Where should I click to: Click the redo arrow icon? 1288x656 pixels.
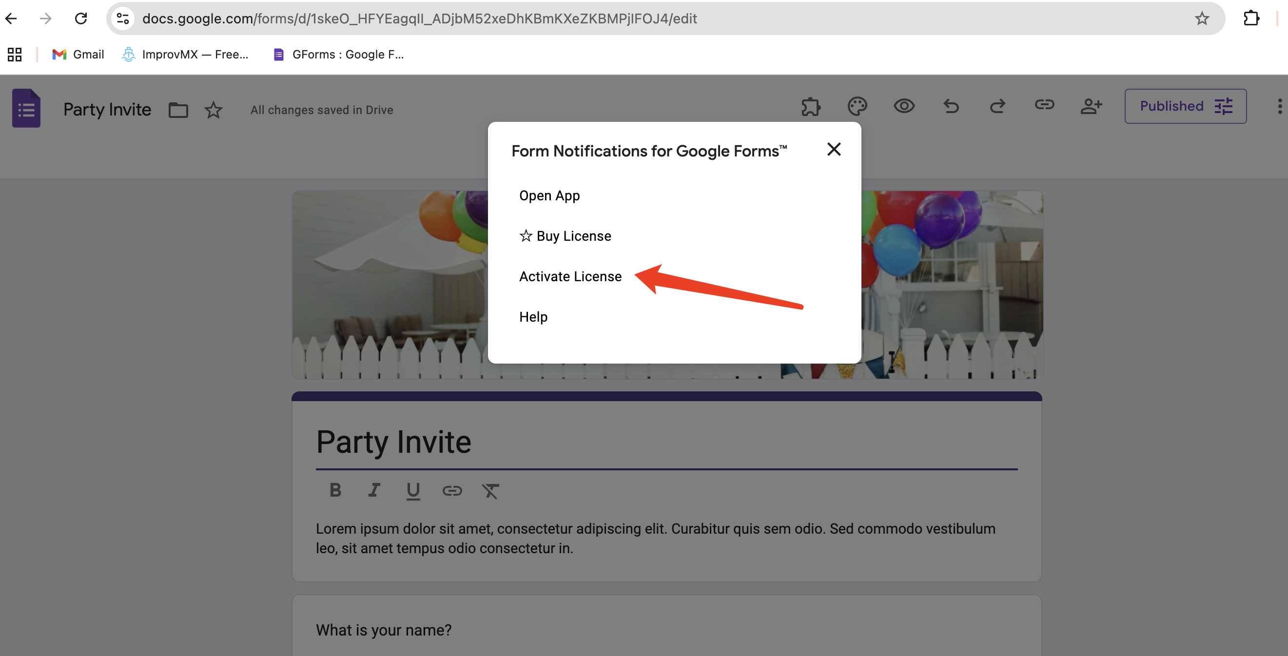pos(997,107)
